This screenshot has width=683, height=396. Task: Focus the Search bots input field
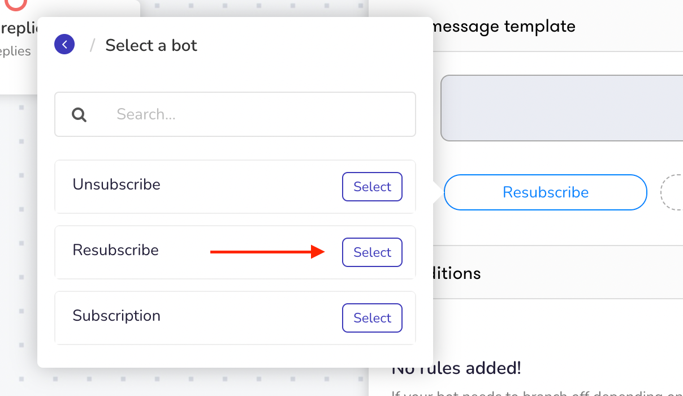tap(235, 114)
